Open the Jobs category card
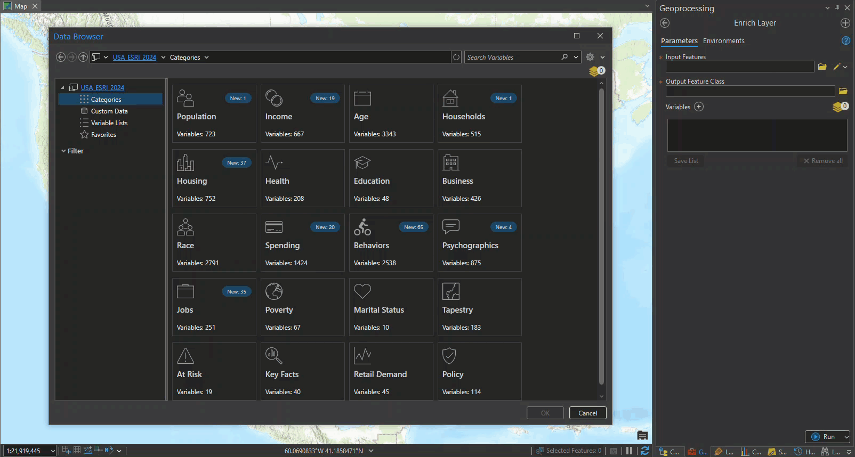Screen dimensions: 855x457 (x=214, y=307)
